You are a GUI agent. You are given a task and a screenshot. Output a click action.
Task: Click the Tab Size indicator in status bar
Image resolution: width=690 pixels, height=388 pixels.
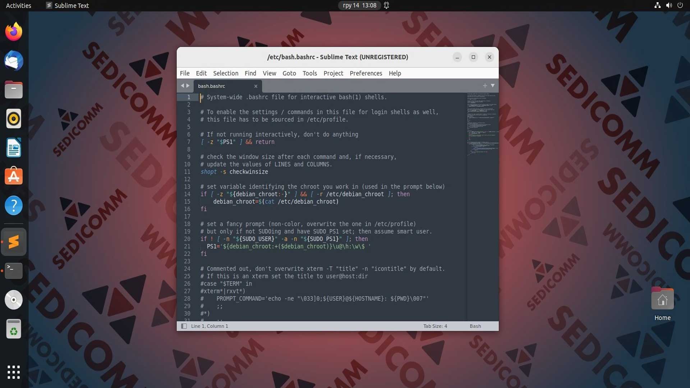tap(434, 325)
